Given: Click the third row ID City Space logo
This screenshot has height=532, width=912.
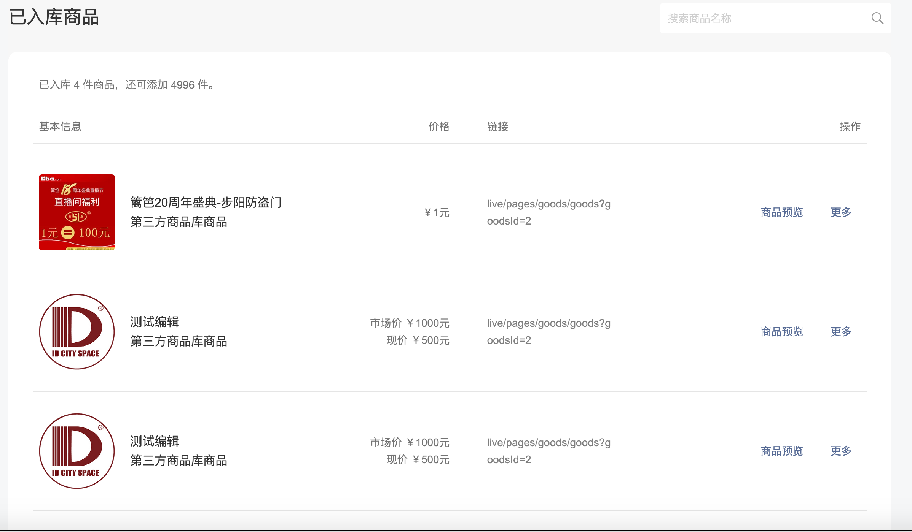Looking at the screenshot, I should pos(77,451).
